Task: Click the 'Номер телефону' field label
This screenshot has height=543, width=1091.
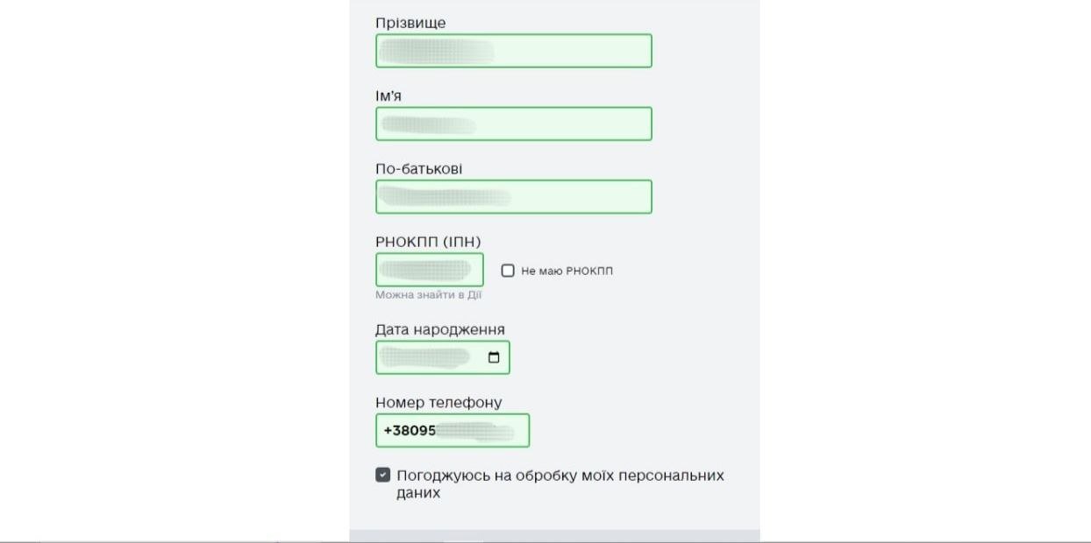Action: tap(439, 402)
